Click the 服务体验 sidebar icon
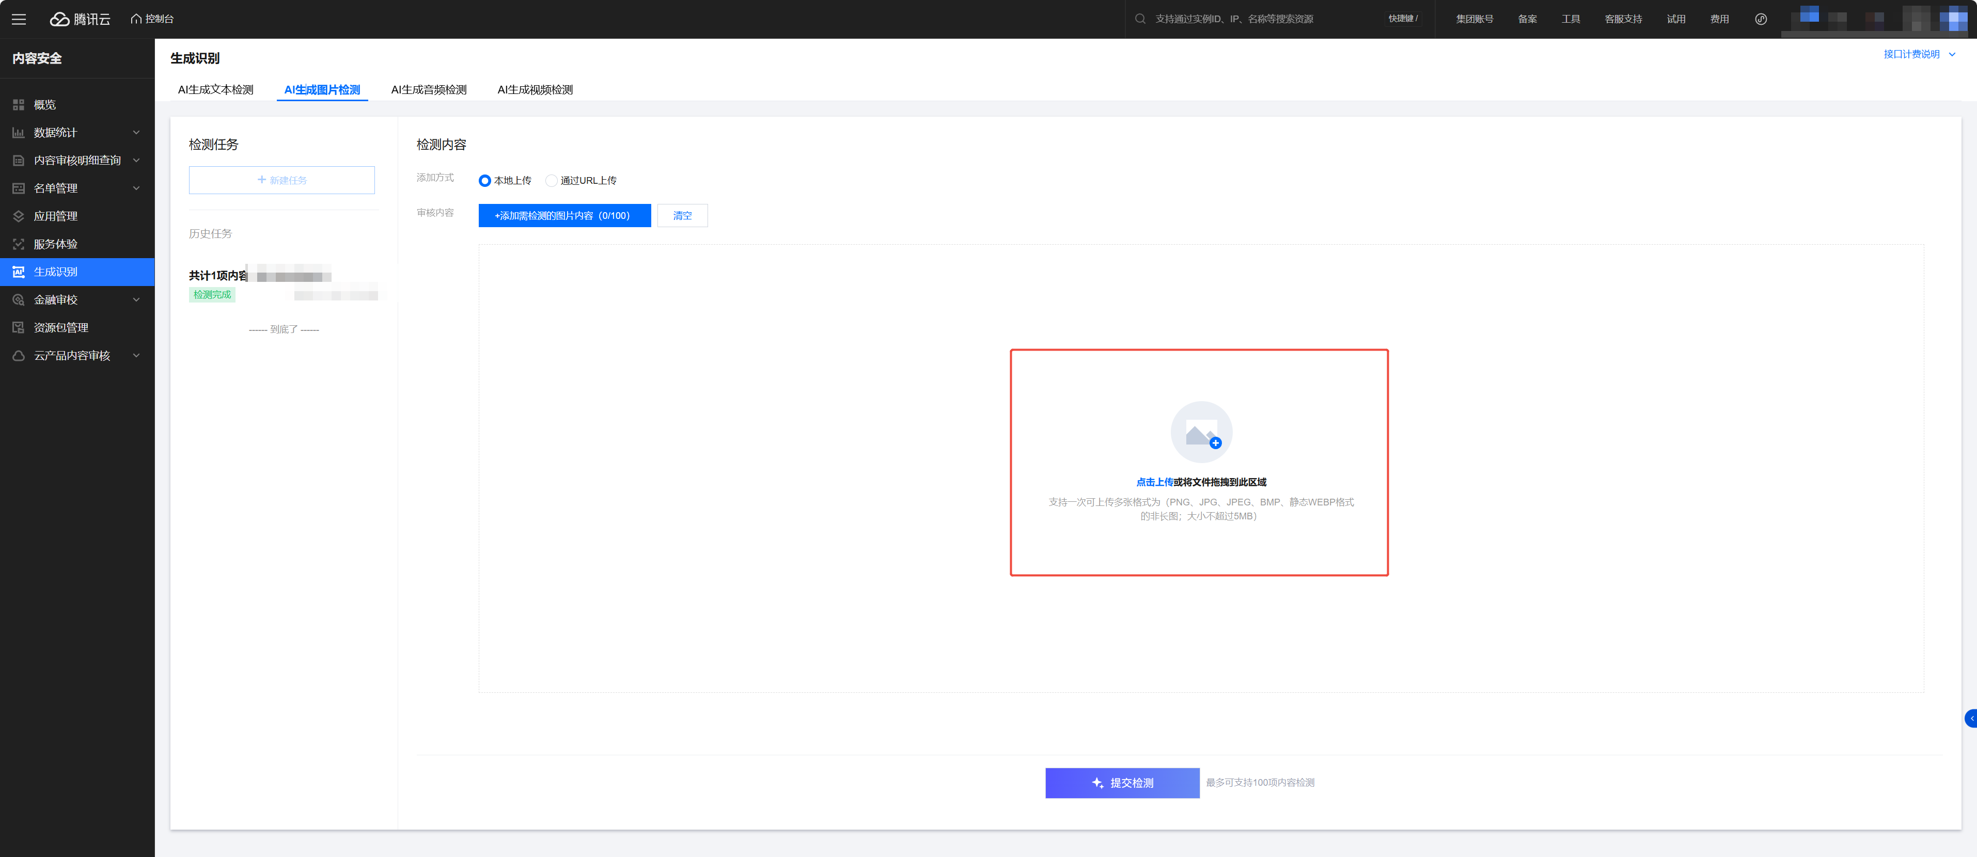This screenshot has height=857, width=1977. [x=19, y=244]
